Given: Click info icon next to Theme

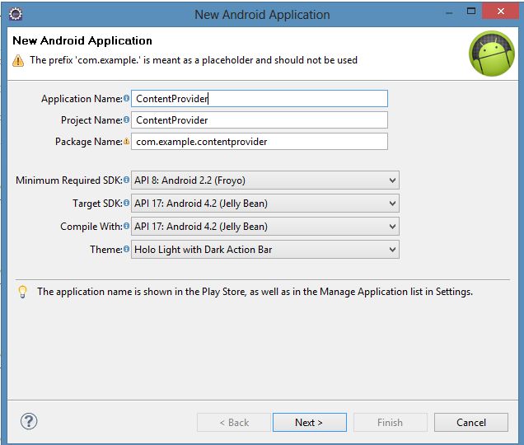Looking at the screenshot, I should 126,250.
